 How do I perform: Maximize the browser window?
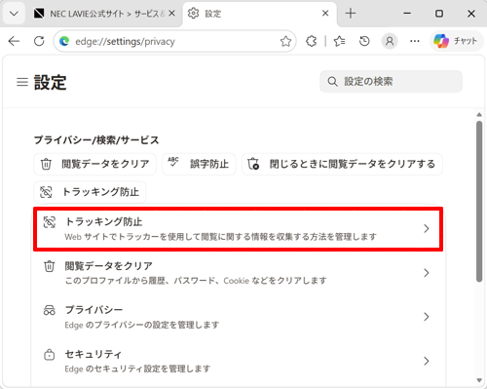coord(439,14)
